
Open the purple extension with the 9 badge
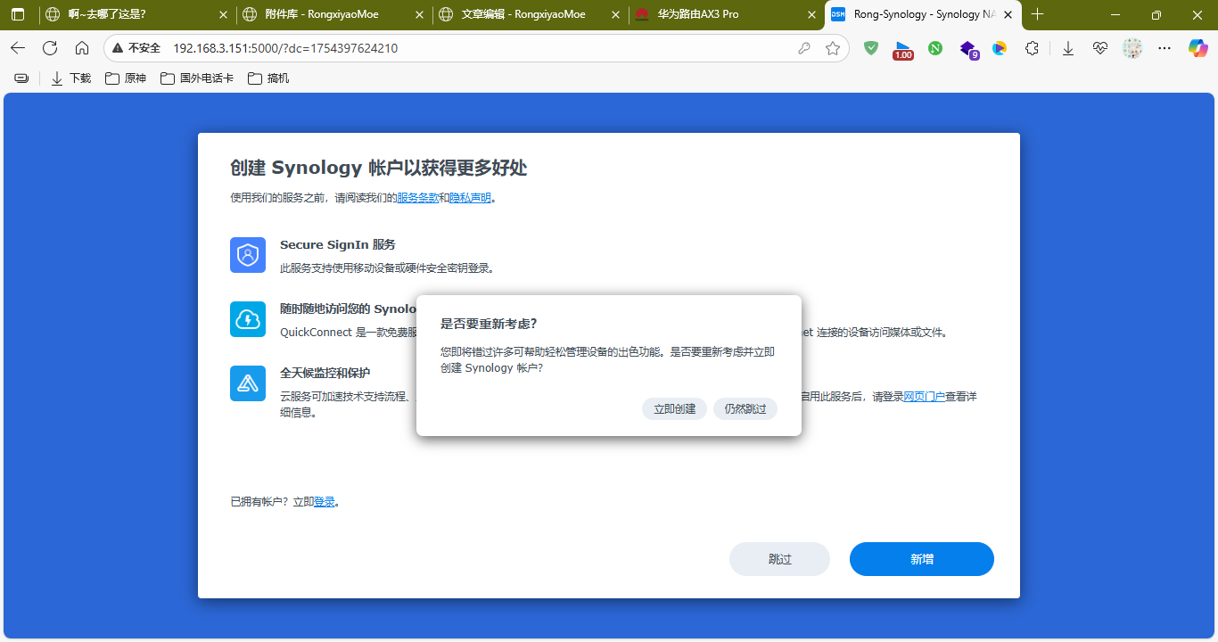[968, 49]
